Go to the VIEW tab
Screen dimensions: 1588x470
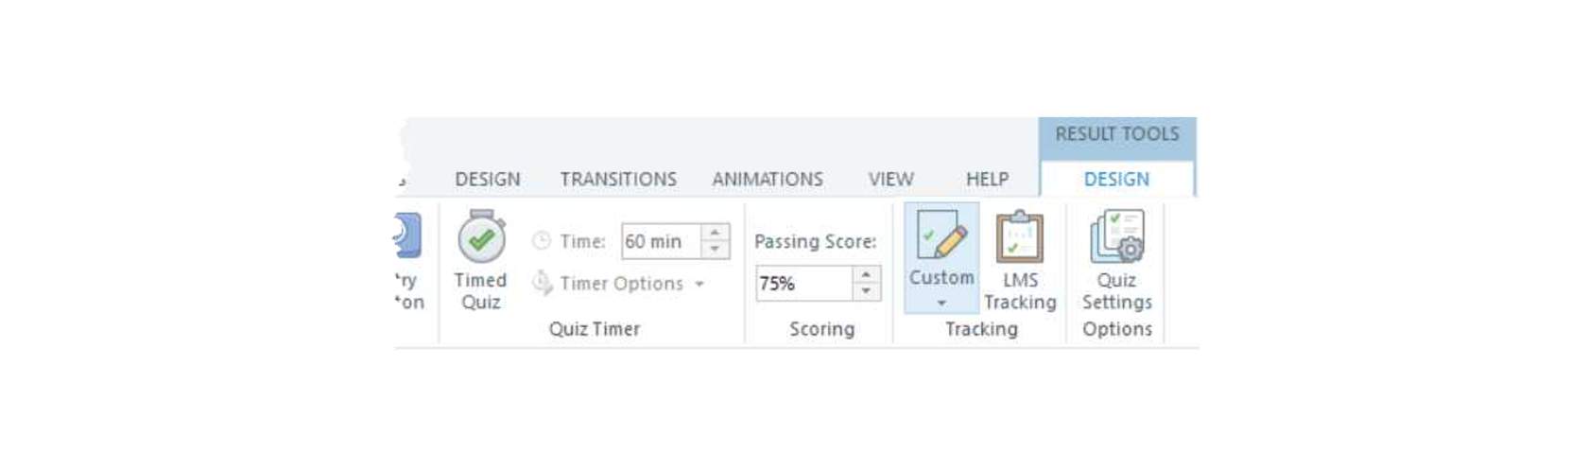pos(891,179)
